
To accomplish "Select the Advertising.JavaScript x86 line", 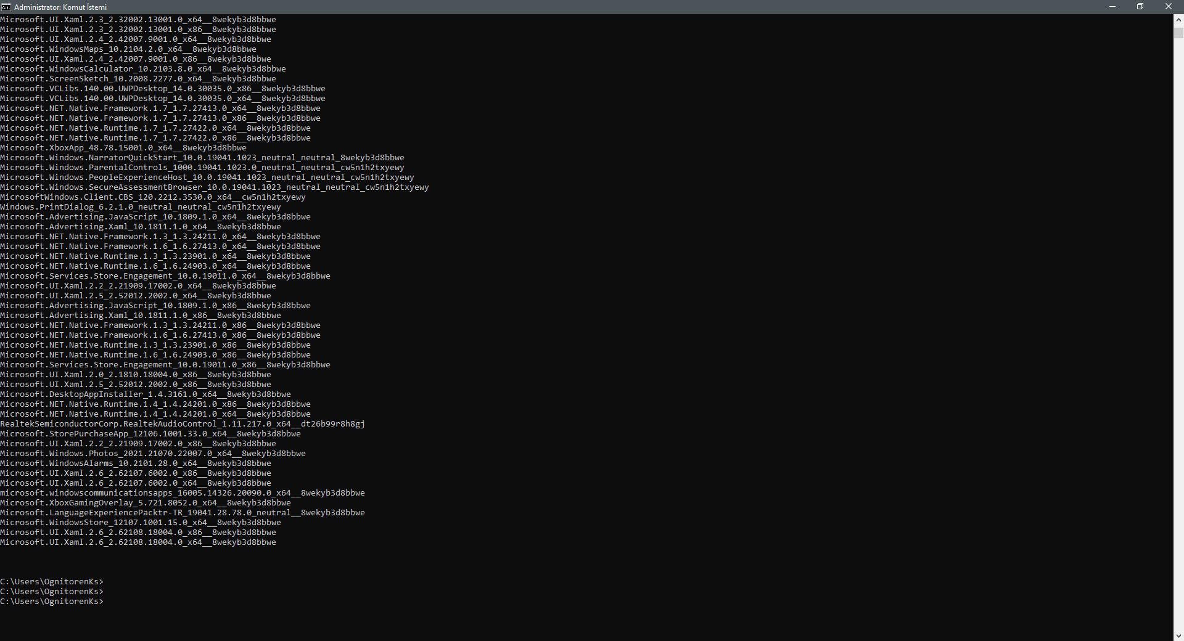I will click(155, 306).
